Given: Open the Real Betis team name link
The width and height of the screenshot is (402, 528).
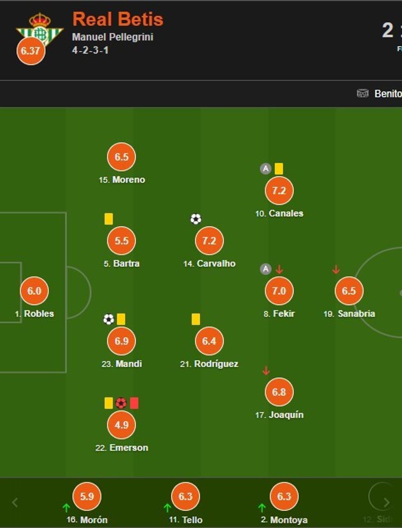Looking at the screenshot, I should (118, 19).
